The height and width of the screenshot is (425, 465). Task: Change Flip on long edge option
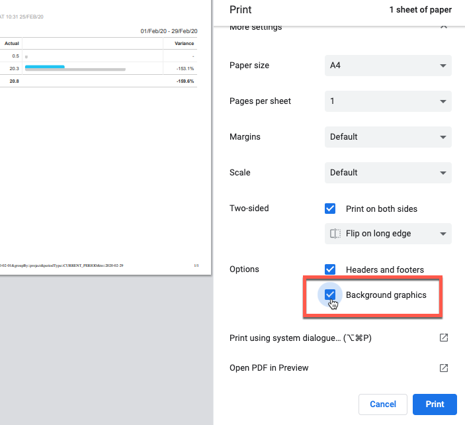point(388,234)
